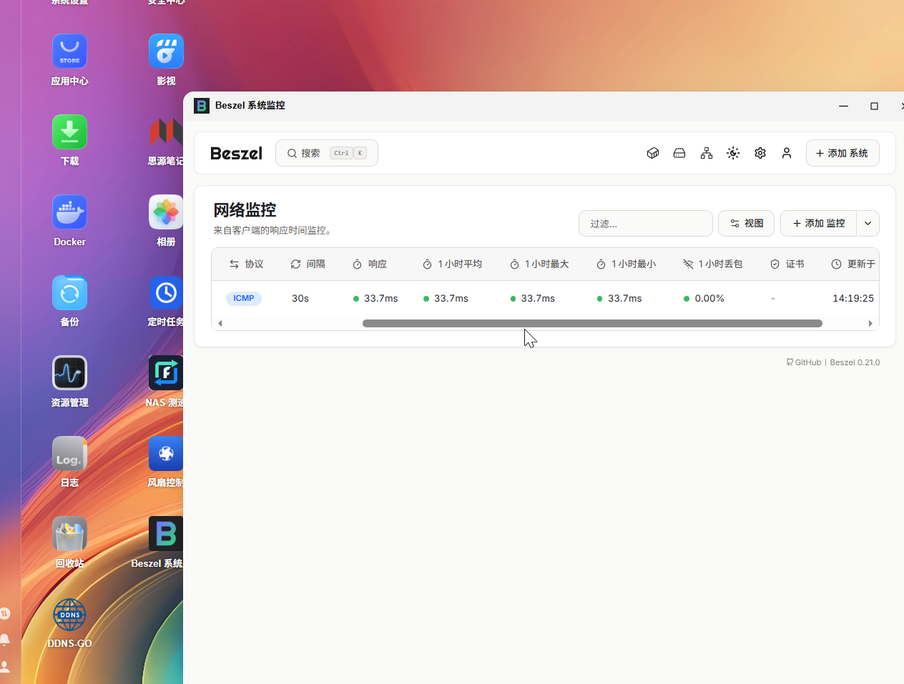Sort by the 协议 column header
Screen dimensions: 904x684
click(x=246, y=264)
